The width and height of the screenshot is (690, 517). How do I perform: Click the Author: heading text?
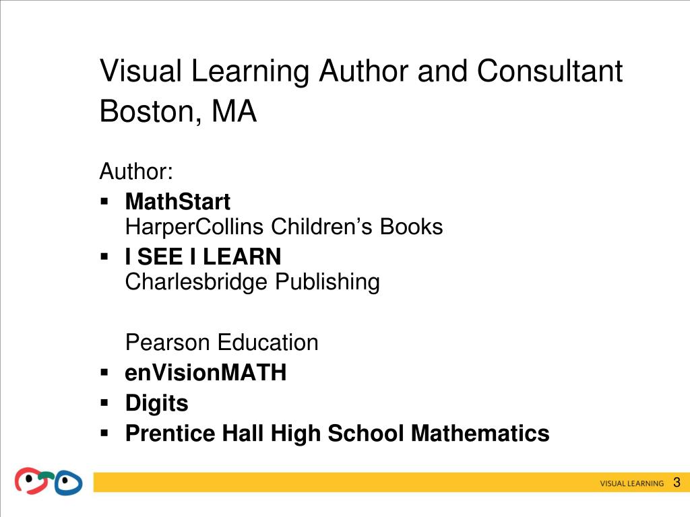(136, 171)
